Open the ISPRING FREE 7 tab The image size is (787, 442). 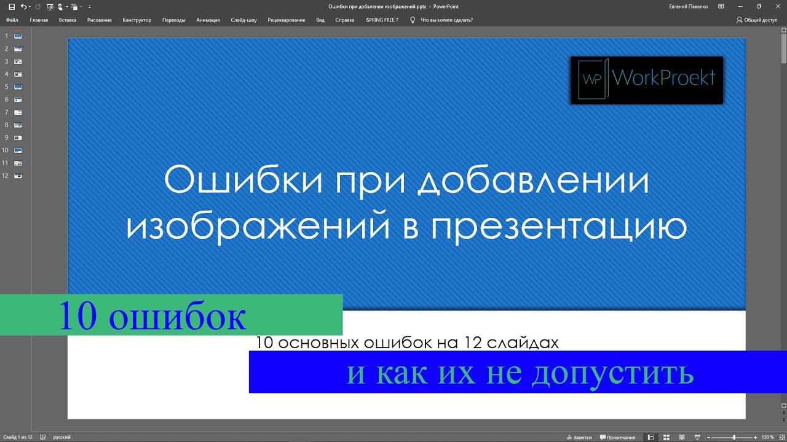382,20
